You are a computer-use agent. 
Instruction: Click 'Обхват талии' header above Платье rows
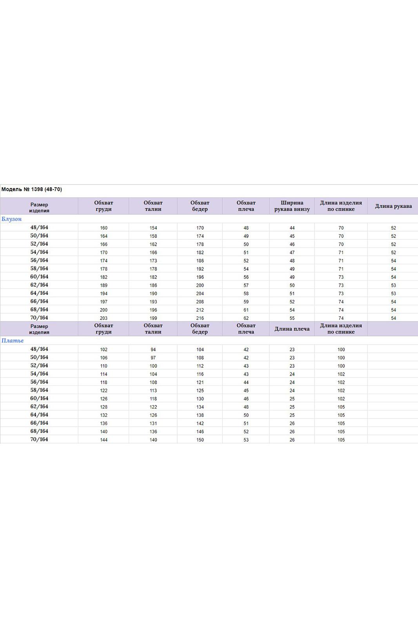[x=153, y=329]
